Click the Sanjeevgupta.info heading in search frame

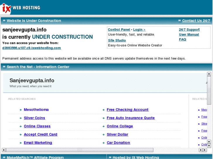32,81
